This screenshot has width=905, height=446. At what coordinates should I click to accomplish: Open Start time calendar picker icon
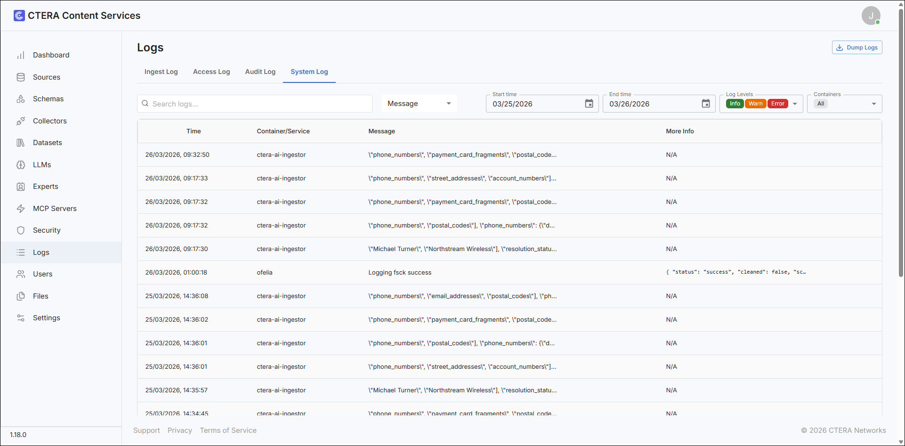[x=589, y=104]
